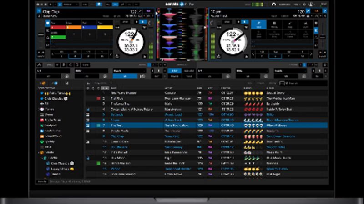Image resolution: width=364 pixels, height=204 pixels.
Task: Open SoundCloud in the library sidebar
Action: click(51, 136)
